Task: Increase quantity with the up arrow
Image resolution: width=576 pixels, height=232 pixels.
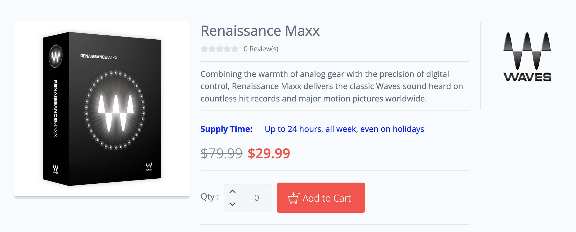Action: coord(233,192)
